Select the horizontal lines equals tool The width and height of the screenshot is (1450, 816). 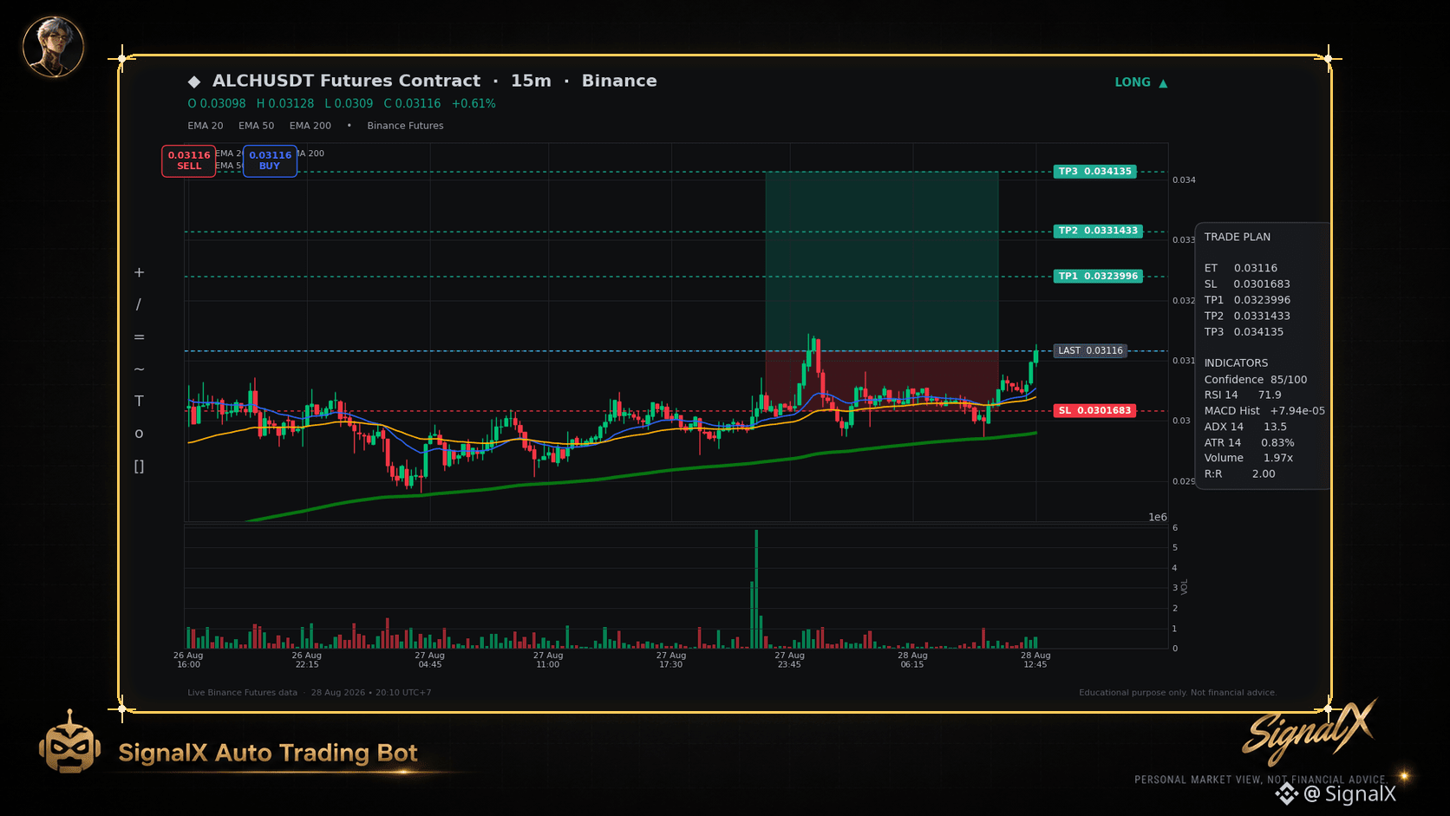pyautogui.click(x=139, y=336)
